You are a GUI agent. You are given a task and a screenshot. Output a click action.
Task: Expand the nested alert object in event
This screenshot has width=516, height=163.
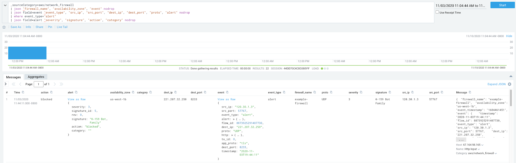[x=234, y=119]
